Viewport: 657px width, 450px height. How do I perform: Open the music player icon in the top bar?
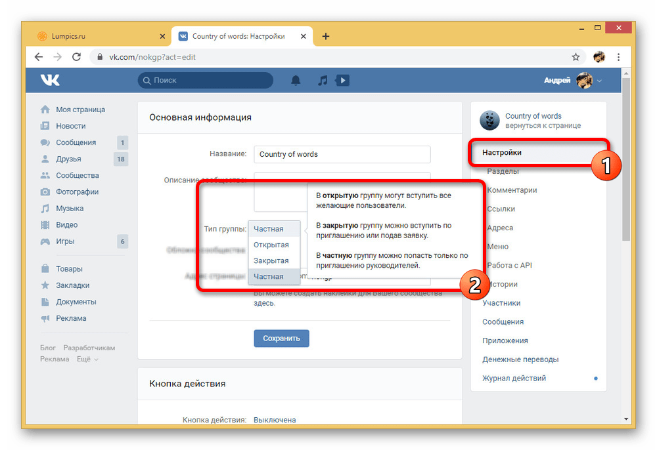(x=322, y=80)
